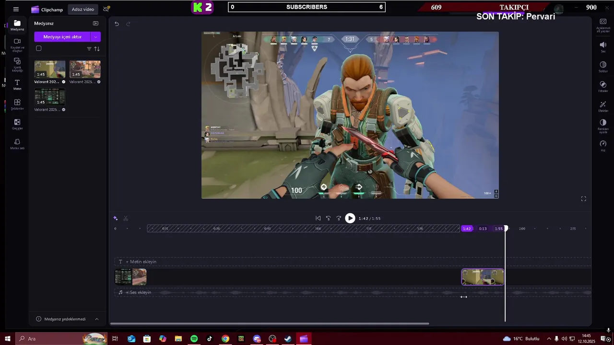Click the 2:00 mark on timeline ruler

click(522, 229)
